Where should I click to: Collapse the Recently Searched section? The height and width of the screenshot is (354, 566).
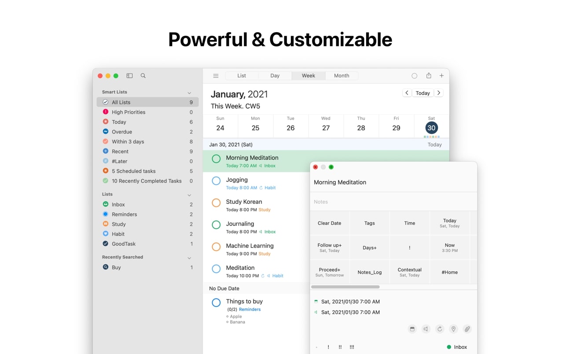189,258
